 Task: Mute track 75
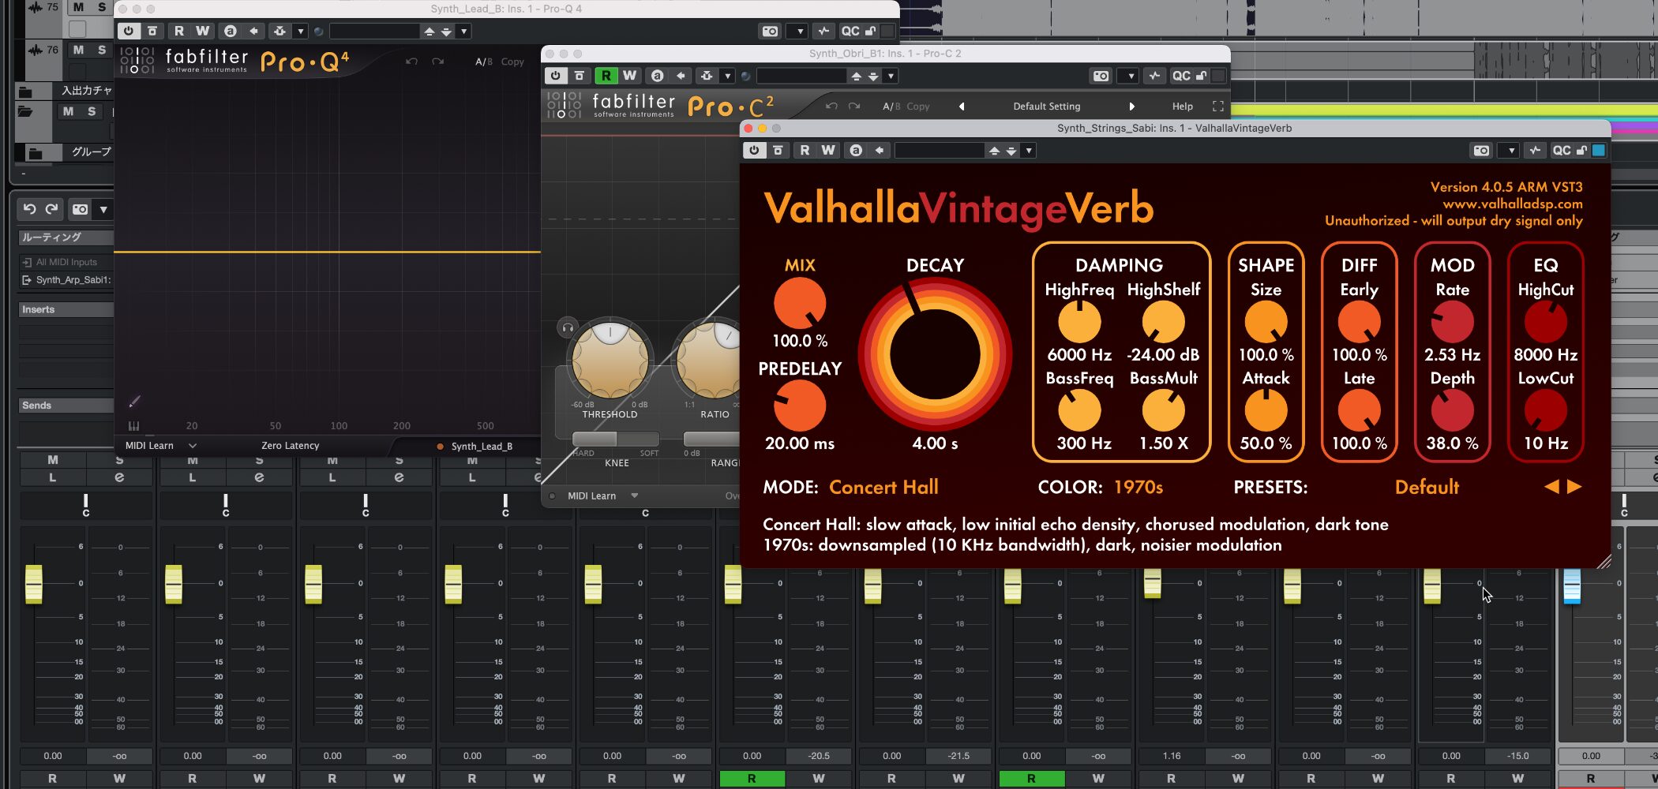click(x=78, y=7)
